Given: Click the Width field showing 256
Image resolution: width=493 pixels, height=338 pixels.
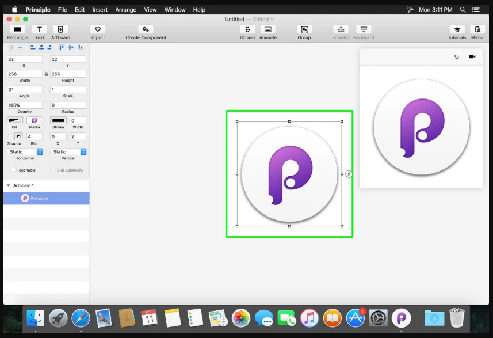Looking at the screenshot, I should pos(25,74).
